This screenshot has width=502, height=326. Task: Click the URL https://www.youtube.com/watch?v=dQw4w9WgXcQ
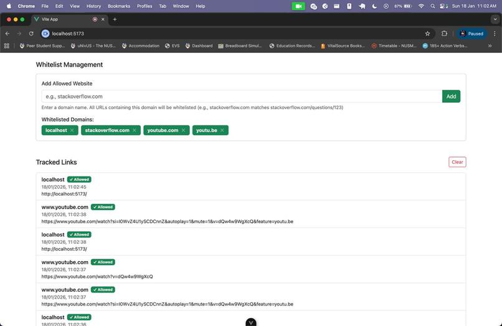point(97,276)
